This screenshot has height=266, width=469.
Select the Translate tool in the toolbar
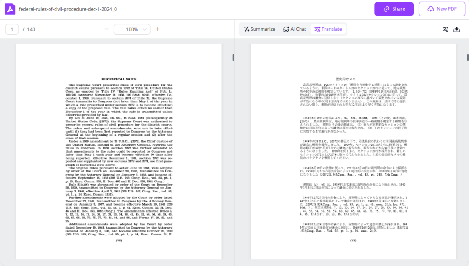click(328, 29)
